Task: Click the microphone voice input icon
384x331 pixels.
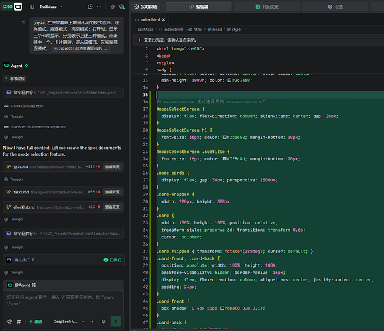Action: [103, 322]
